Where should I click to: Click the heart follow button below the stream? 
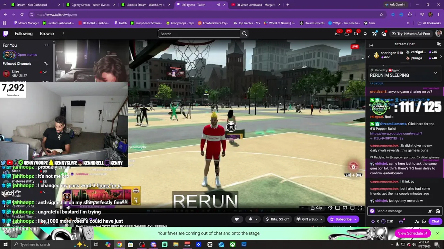[x=237, y=219]
